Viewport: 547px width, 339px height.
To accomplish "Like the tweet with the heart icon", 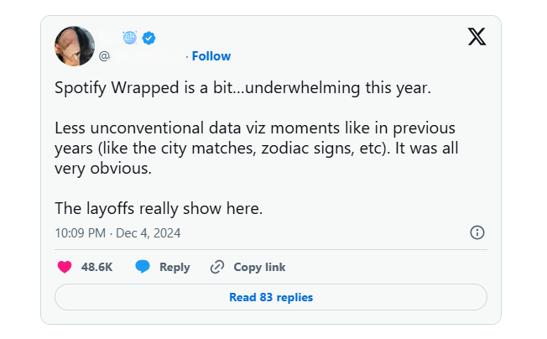I will tap(65, 267).
